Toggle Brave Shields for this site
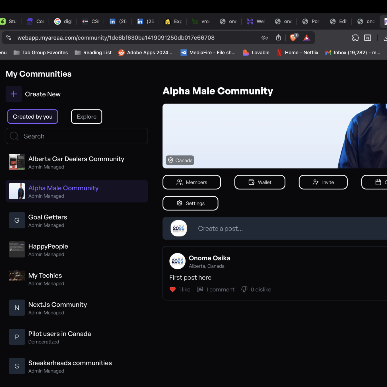 click(293, 37)
